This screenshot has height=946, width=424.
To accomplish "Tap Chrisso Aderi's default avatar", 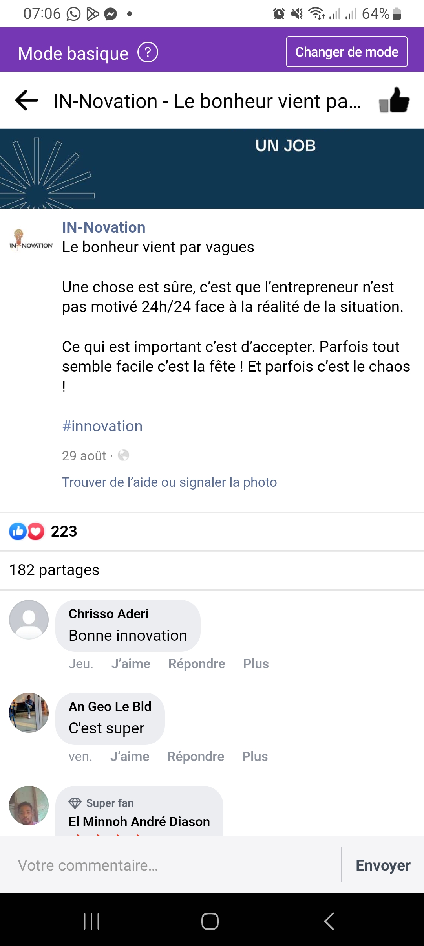I will (29, 620).
